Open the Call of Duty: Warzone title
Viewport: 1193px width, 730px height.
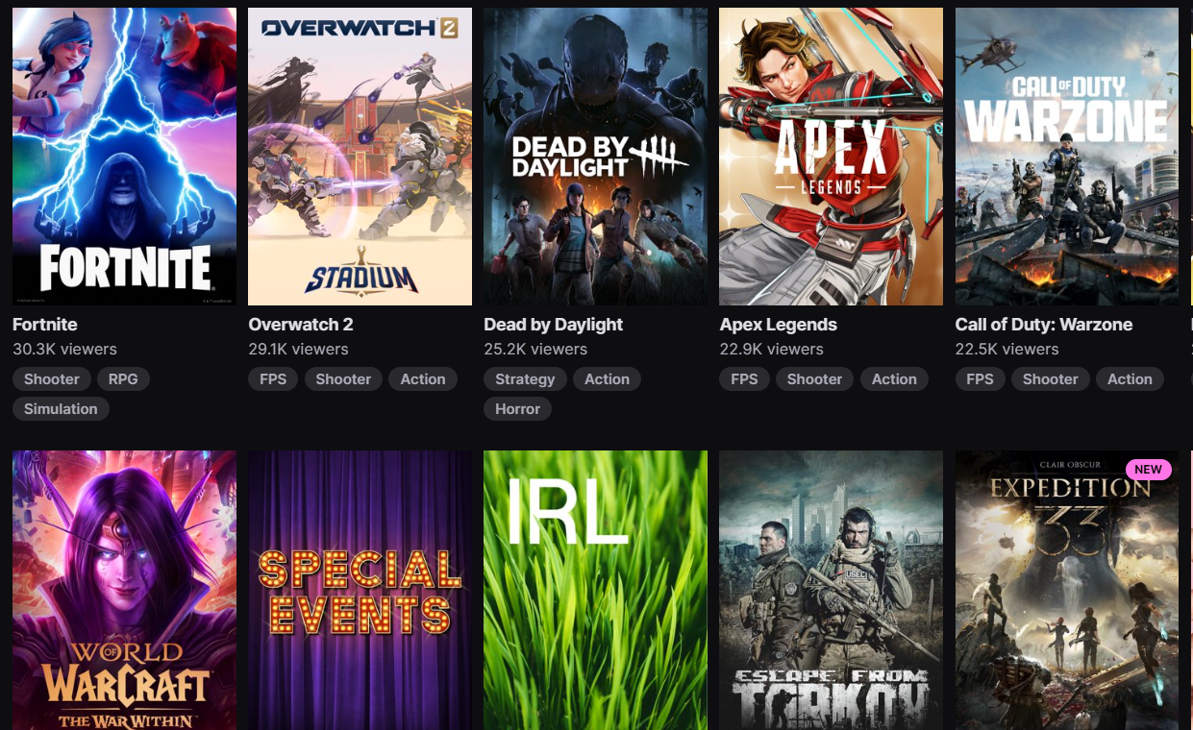[x=1044, y=325]
